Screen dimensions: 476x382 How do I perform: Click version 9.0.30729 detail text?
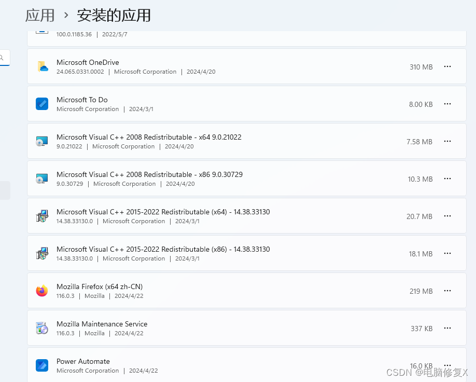(70, 184)
